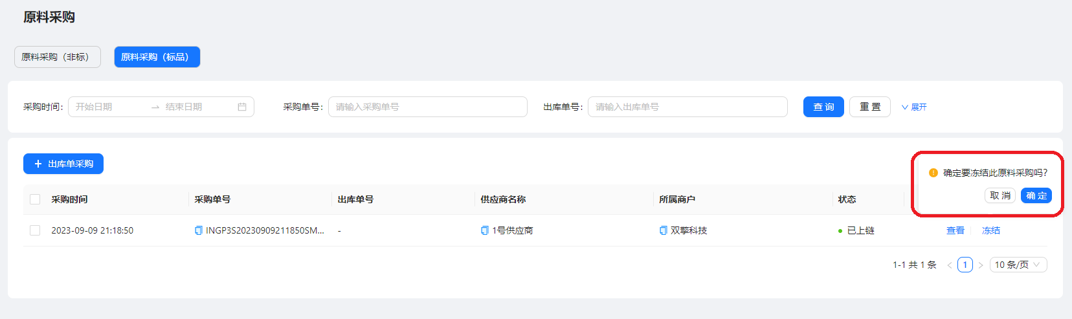Go to next page using right arrow
The height and width of the screenshot is (319, 1072).
[981, 265]
